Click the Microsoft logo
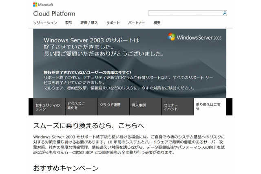Viewport: 261px width, 174px height. point(43,4)
